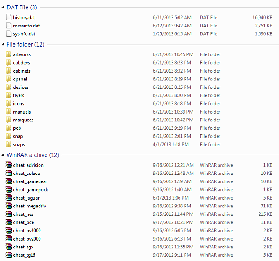Click the date 9/16/2012 12:21 AM
This screenshot has width=279, height=261.
[x=173, y=165]
